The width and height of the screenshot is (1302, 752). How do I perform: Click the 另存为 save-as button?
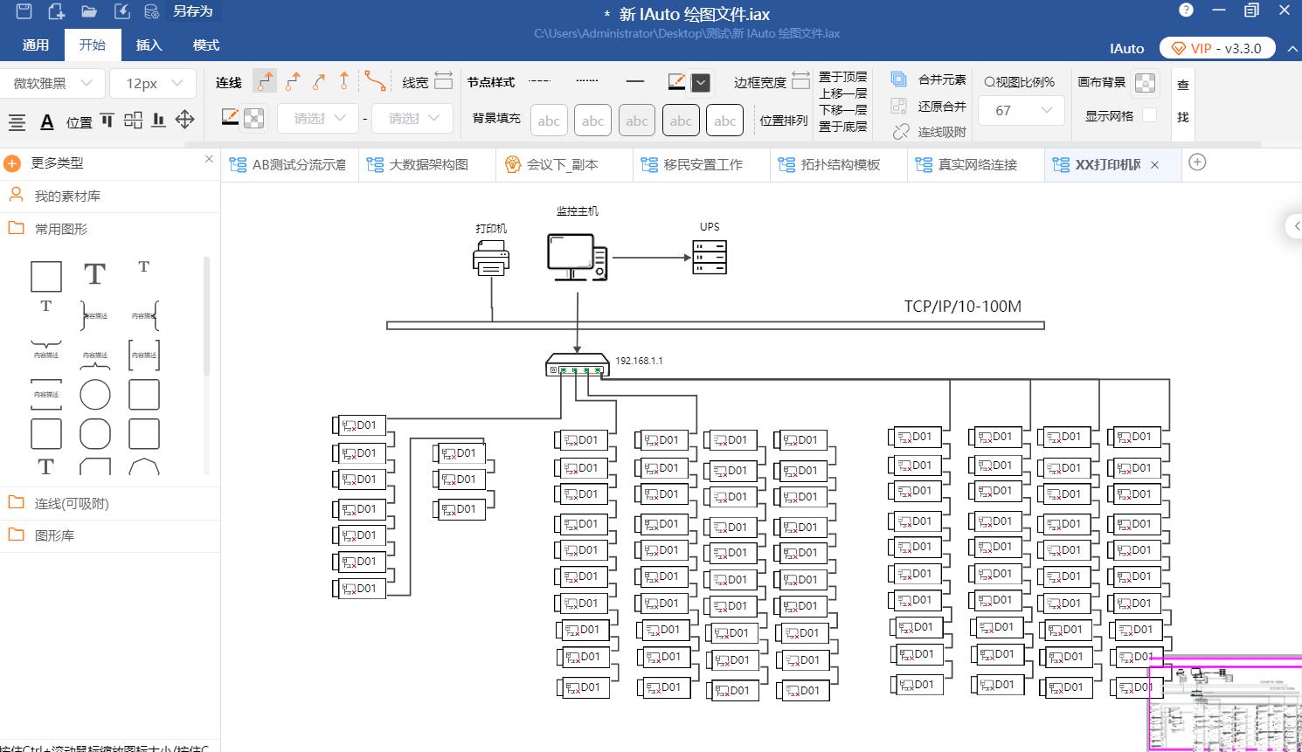192,11
